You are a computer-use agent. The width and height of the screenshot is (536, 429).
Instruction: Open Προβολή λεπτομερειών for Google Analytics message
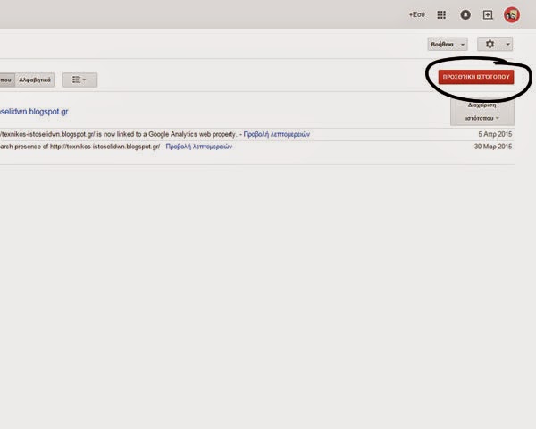click(x=277, y=134)
